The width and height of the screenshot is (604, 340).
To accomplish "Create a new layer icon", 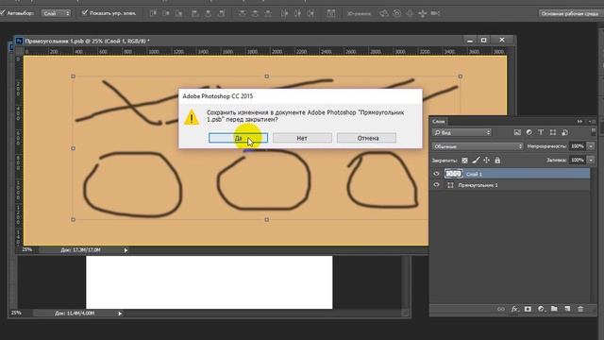I will coord(567,309).
